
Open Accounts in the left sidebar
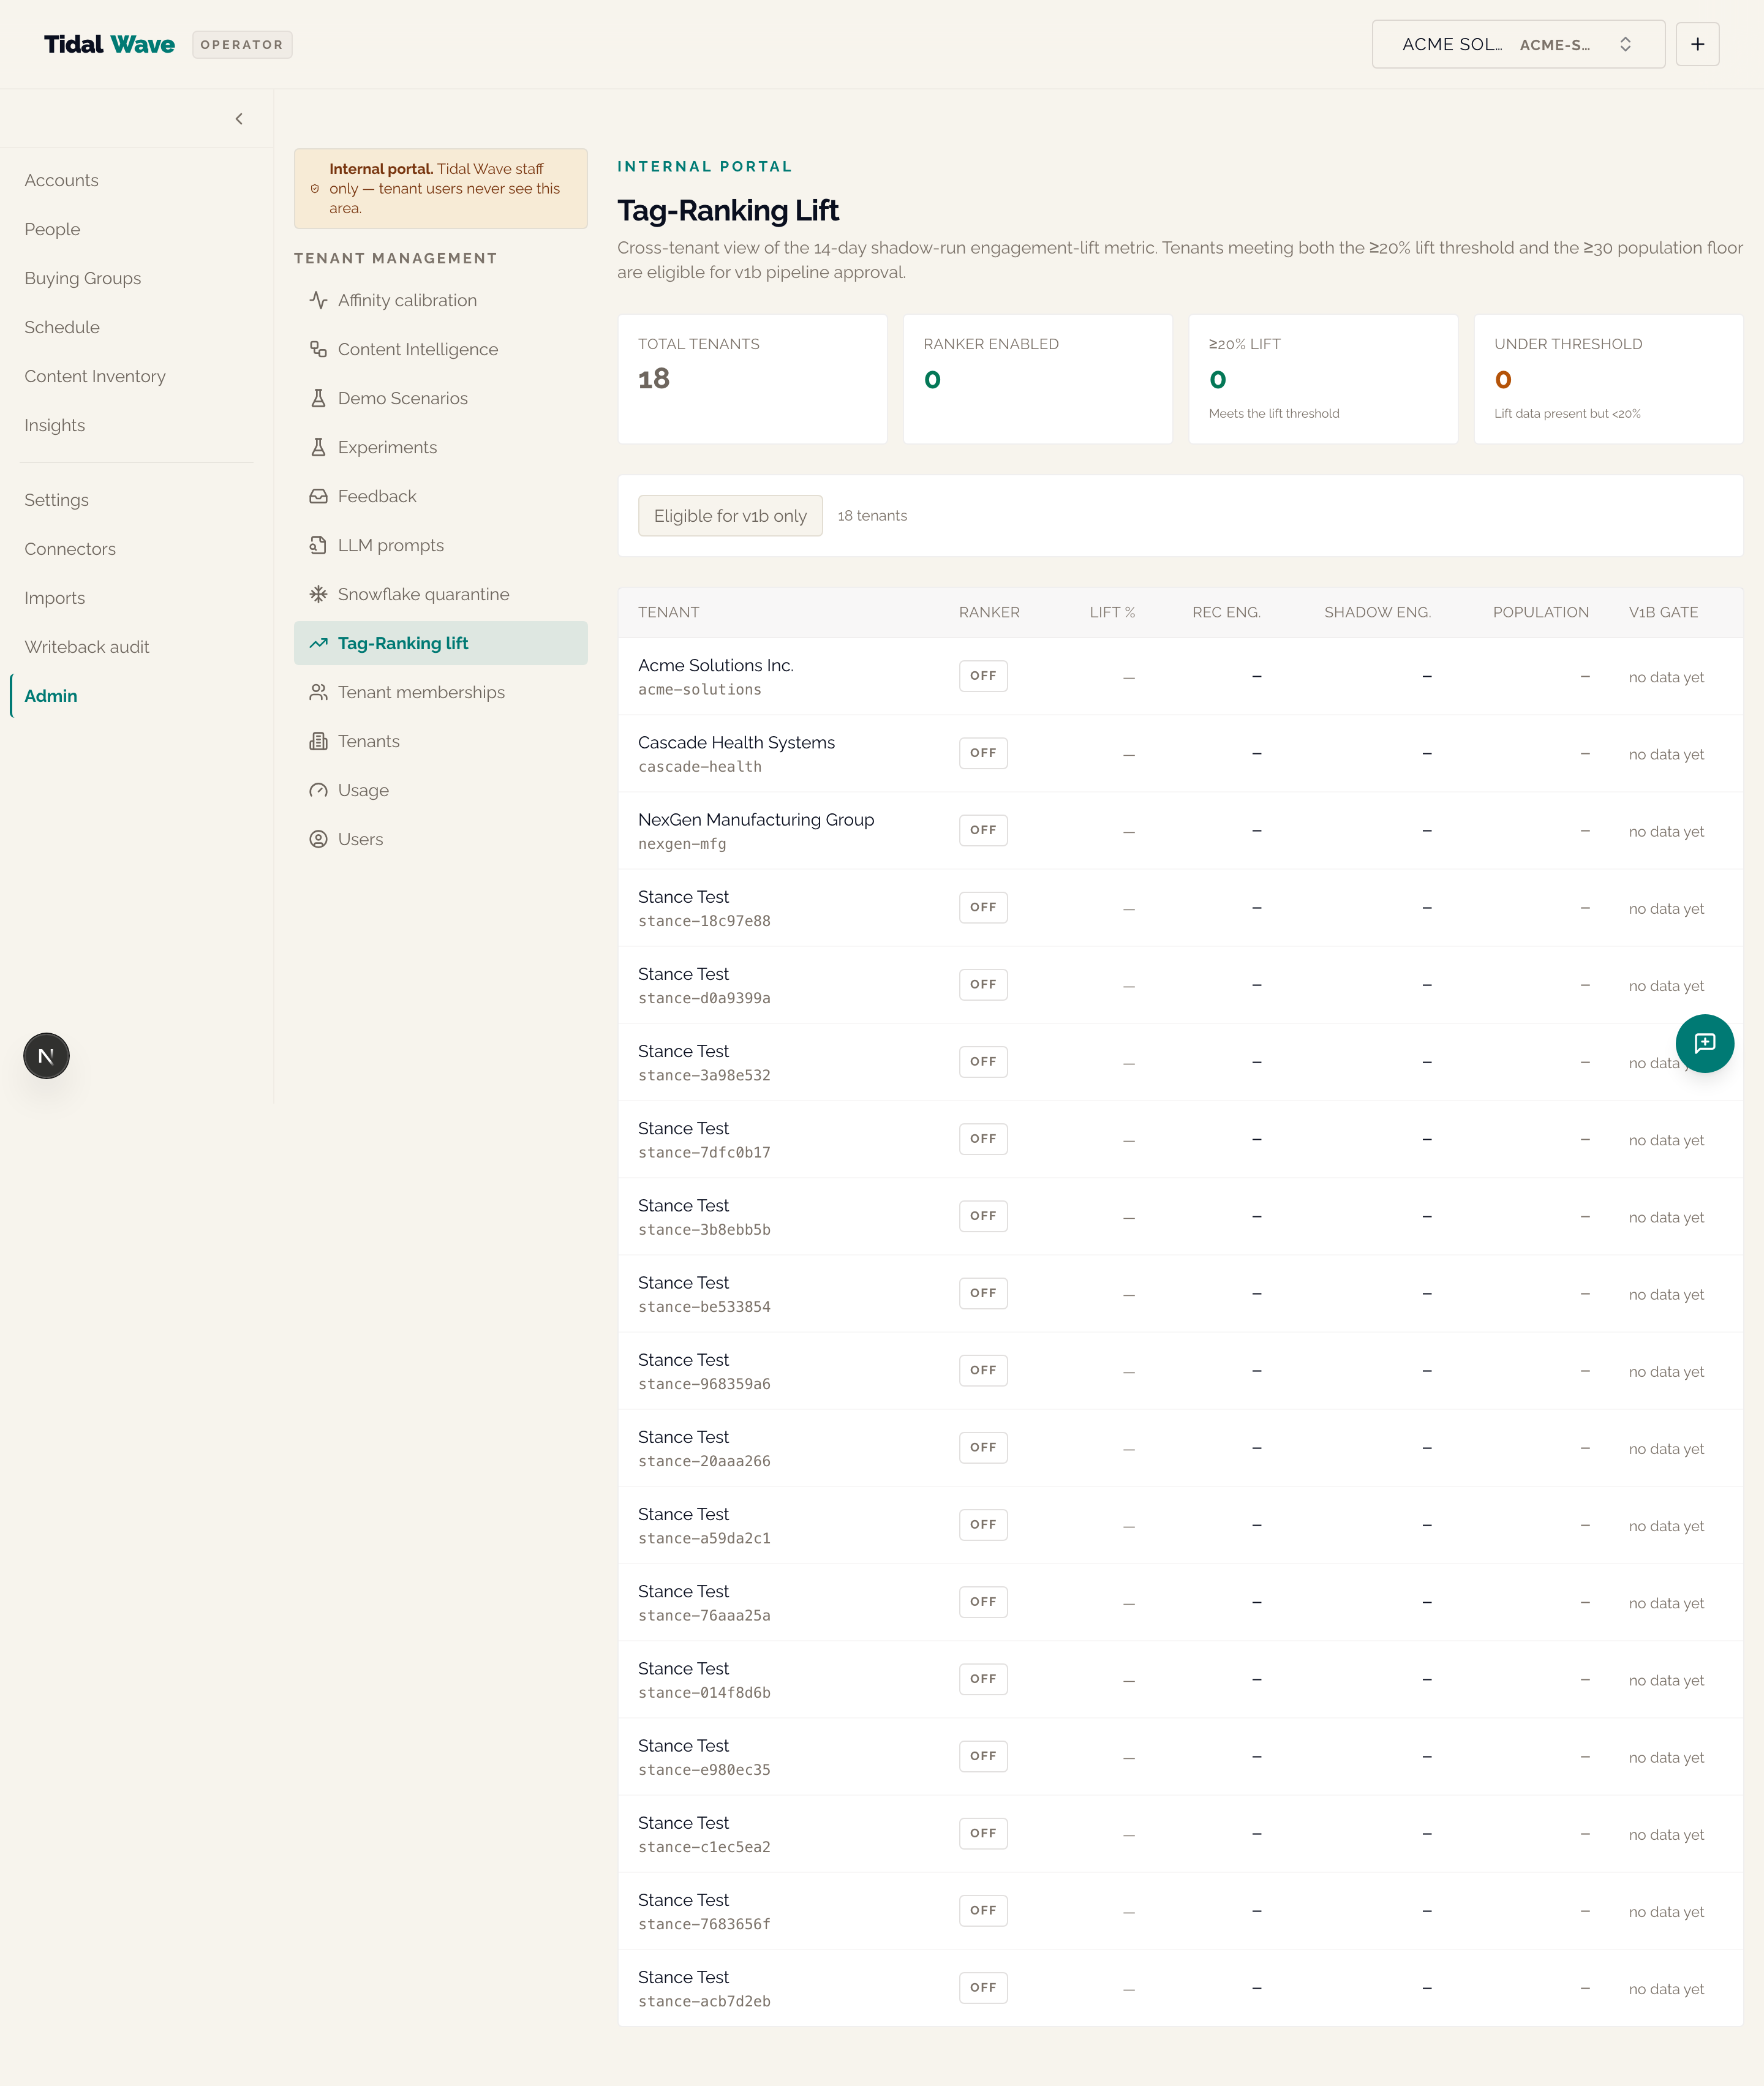61,180
